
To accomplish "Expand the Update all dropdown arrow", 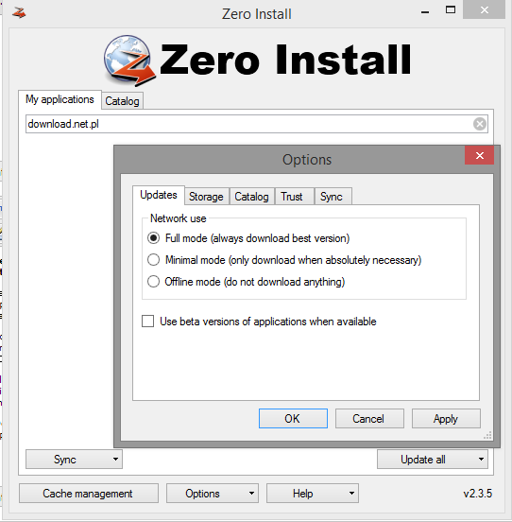I will click(481, 459).
